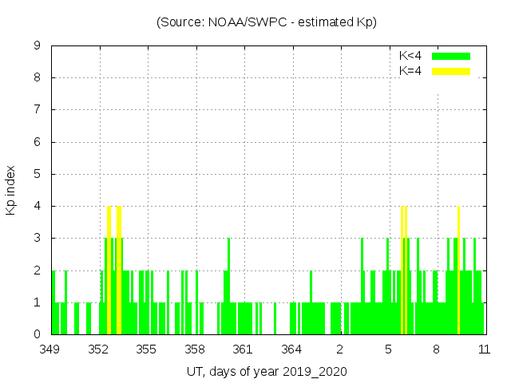Click the 364 x-axis tick label
511x383 pixels.
(291, 349)
